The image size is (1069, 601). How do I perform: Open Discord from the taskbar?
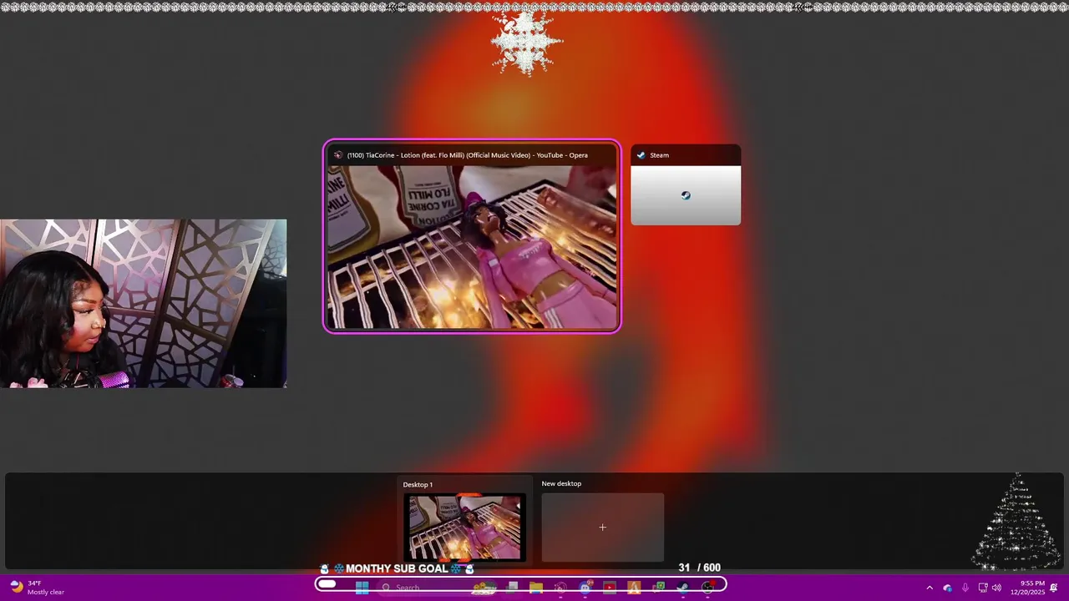pos(585,588)
